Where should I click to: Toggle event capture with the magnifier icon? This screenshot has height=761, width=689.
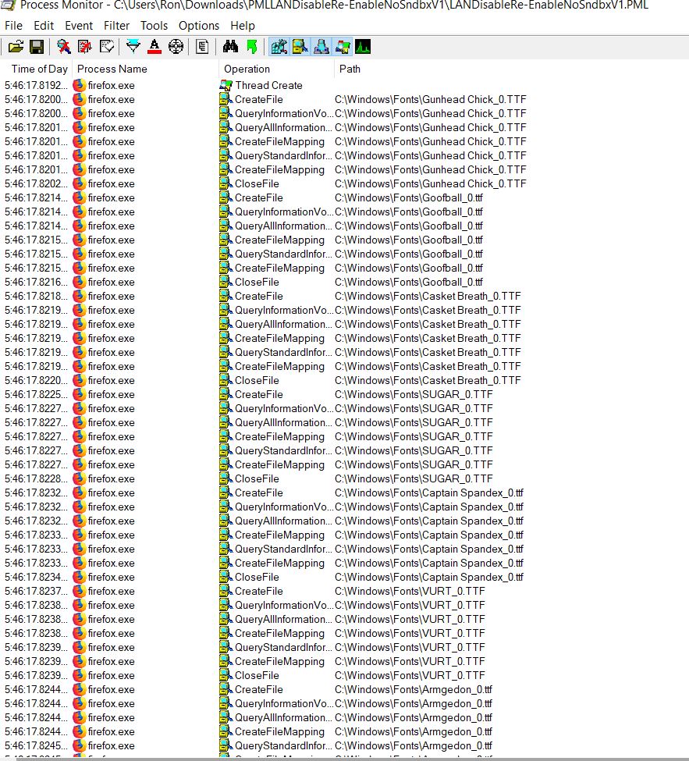pos(63,47)
